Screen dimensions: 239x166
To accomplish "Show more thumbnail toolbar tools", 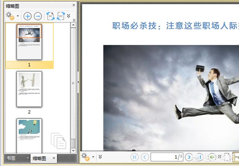I will click(69, 16).
